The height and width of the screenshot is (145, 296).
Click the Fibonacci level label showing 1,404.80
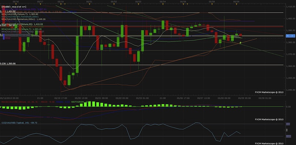8,11
